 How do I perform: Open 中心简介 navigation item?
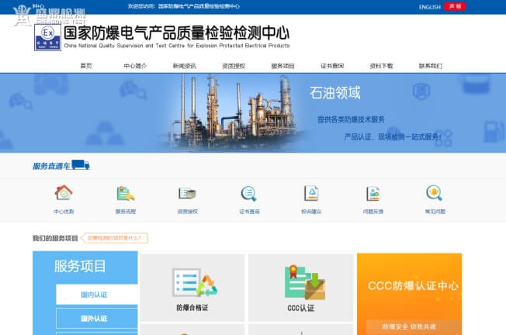[x=135, y=66]
